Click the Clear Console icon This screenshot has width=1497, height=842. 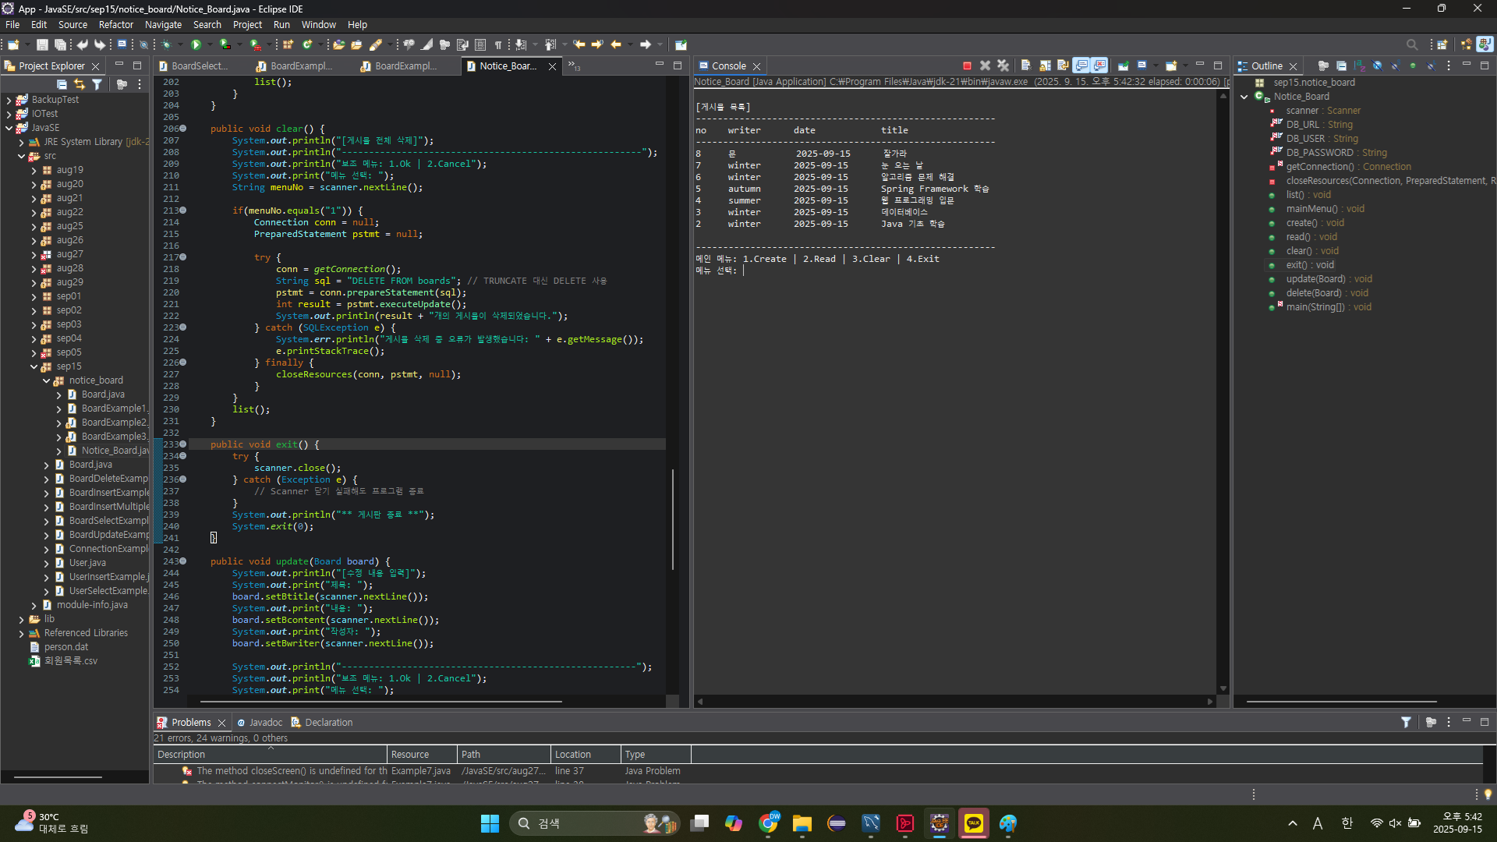coord(1026,66)
